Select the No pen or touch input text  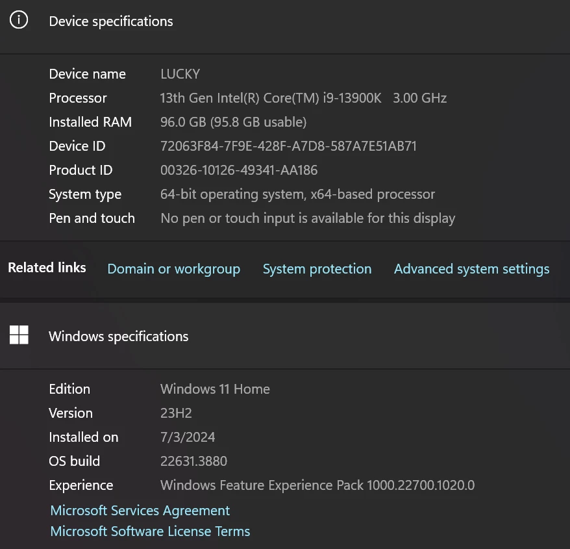coord(308,218)
